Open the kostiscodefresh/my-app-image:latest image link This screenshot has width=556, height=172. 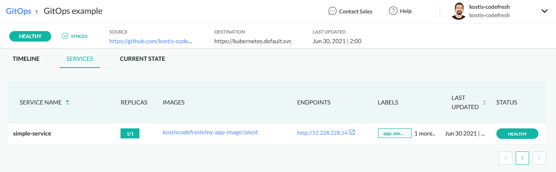(x=210, y=132)
